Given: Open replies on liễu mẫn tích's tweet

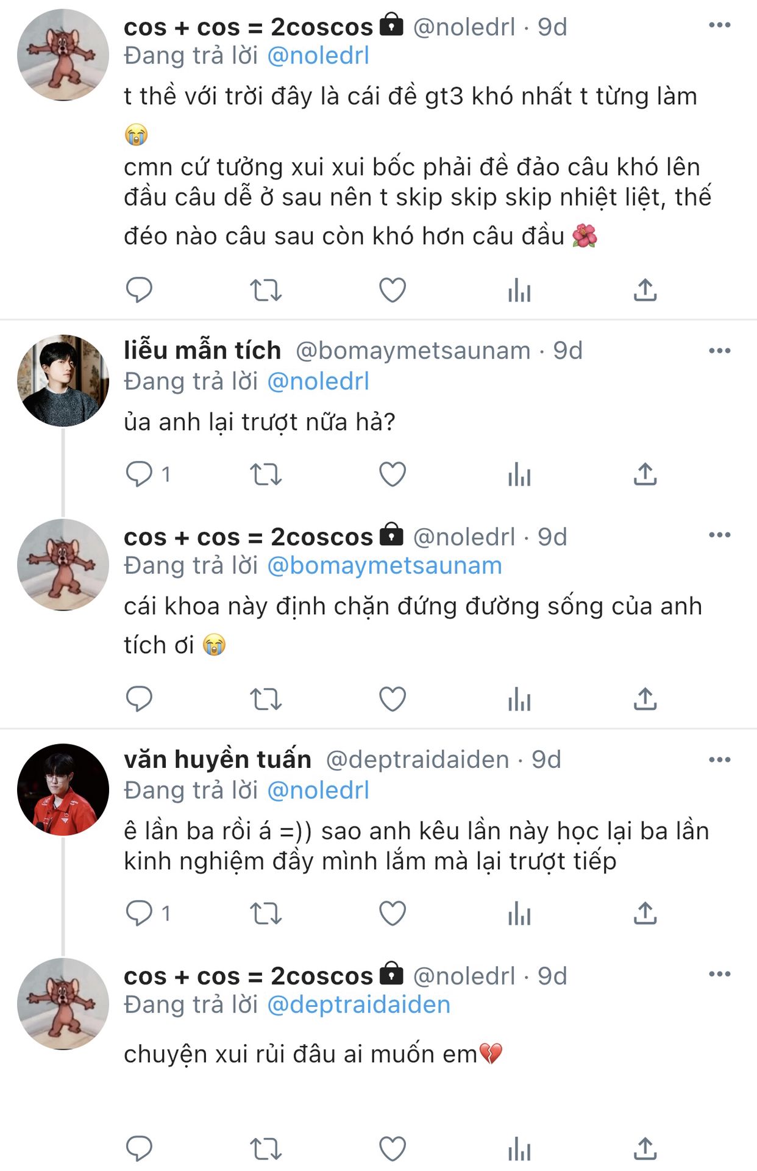Looking at the screenshot, I should pos(139,474).
